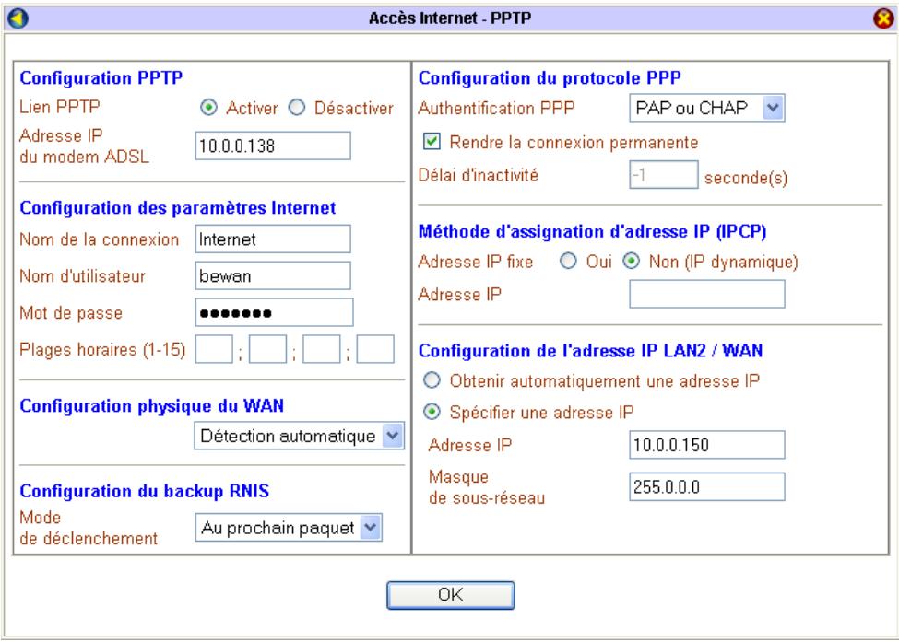Viewport: 899px width, 642px height.
Task: Click the third Plages horaires box
Action: (322, 349)
